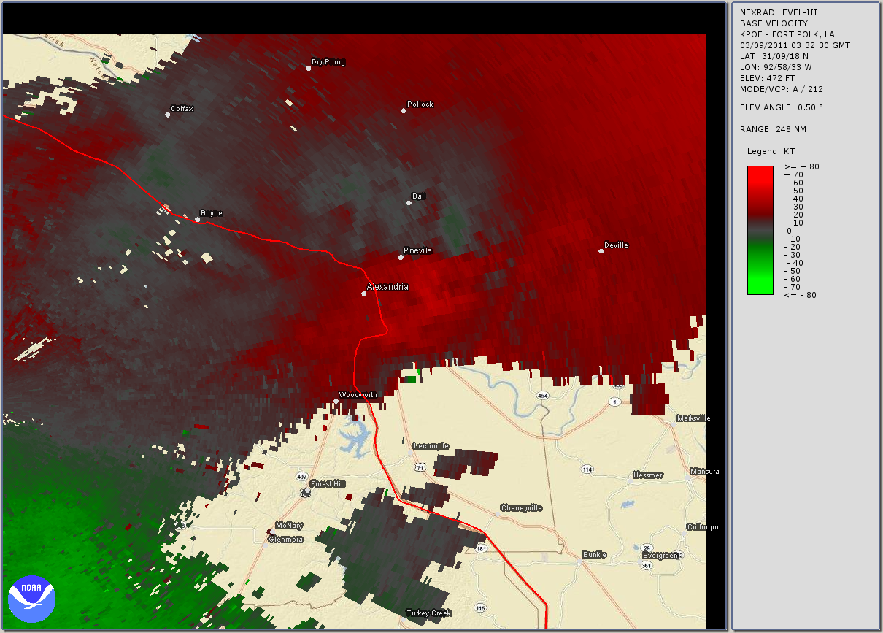Image resolution: width=883 pixels, height=633 pixels.
Task: Click the 03/09/2011 03:32:30 GMT timestamp
Action: (795, 45)
